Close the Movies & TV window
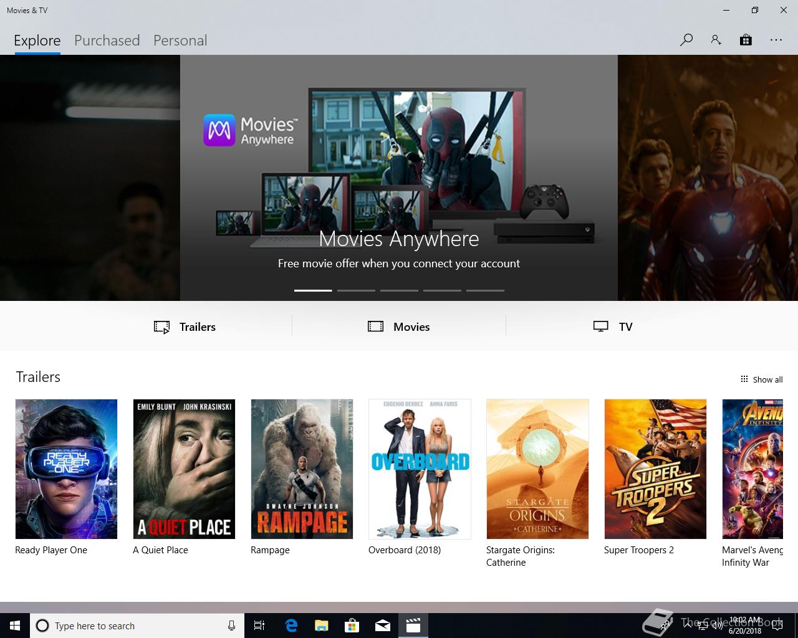The image size is (798, 638). pyautogui.click(x=784, y=10)
